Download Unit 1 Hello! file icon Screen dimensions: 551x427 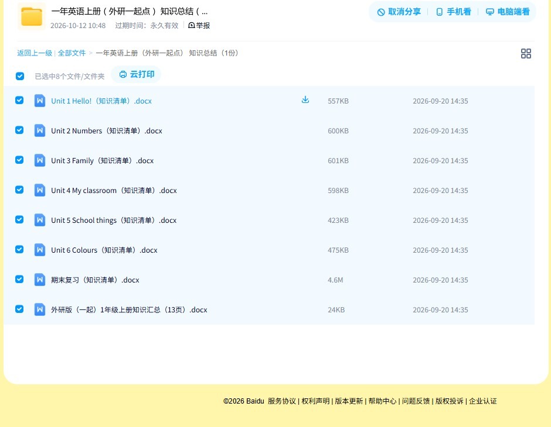click(305, 100)
